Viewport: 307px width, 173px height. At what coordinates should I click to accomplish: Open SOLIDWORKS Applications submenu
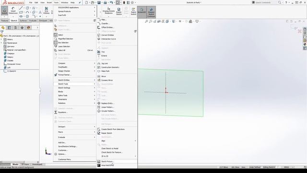pyautogui.click(x=75, y=8)
